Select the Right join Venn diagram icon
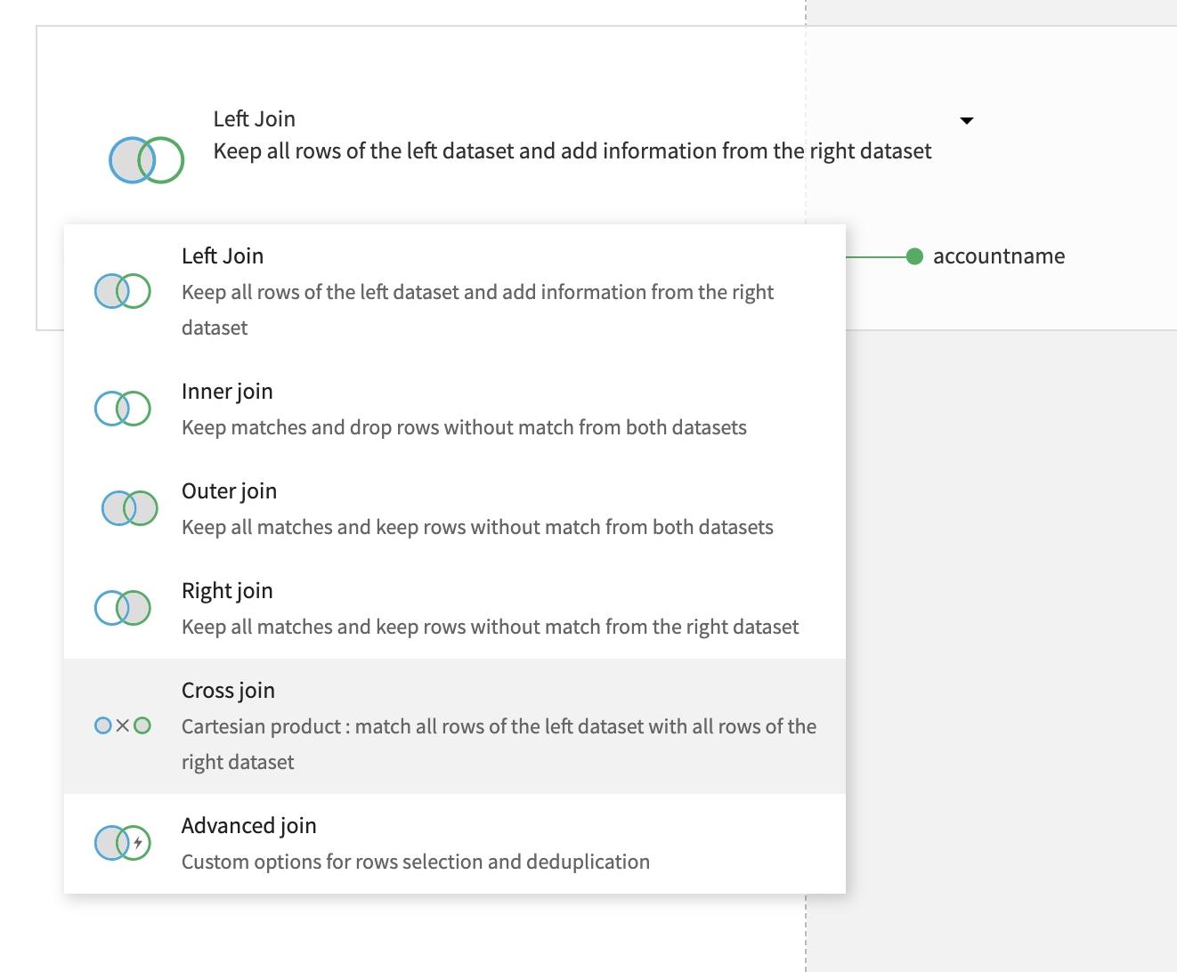This screenshot has height=972, width=1177. [x=122, y=608]
